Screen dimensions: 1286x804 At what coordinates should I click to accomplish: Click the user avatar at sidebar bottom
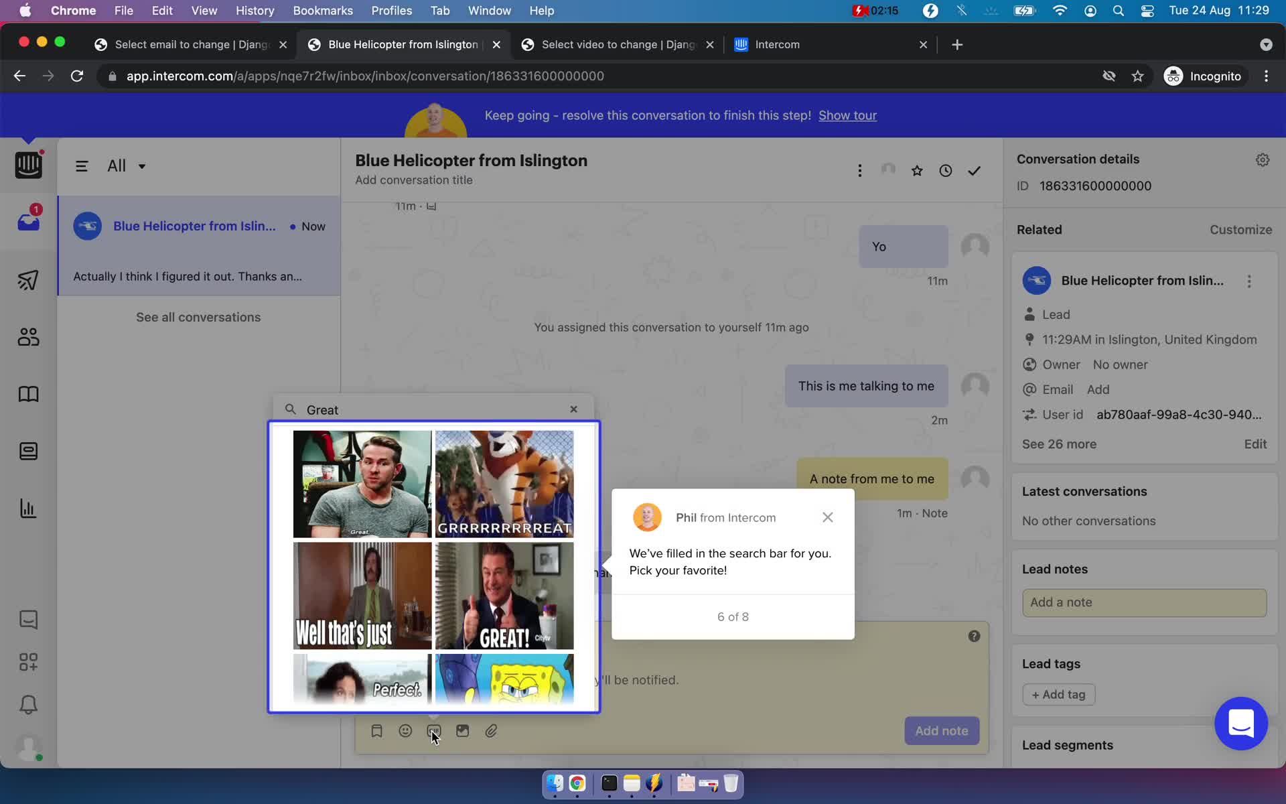28,747
